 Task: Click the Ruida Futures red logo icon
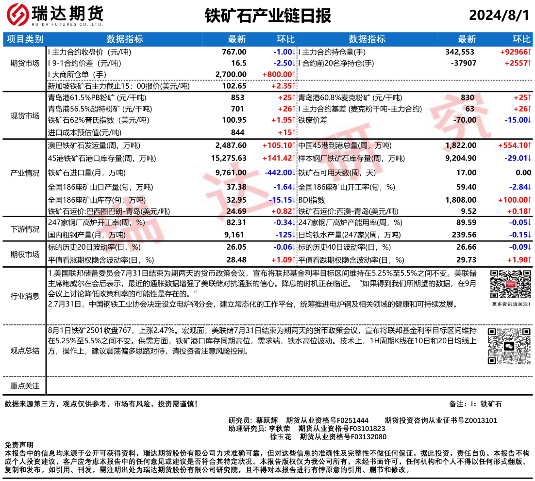pyautogui.click(x=18, y=16)
